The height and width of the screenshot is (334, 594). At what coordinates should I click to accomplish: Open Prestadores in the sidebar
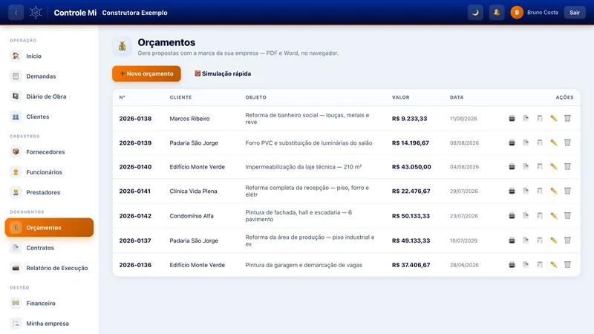point(49,192)
